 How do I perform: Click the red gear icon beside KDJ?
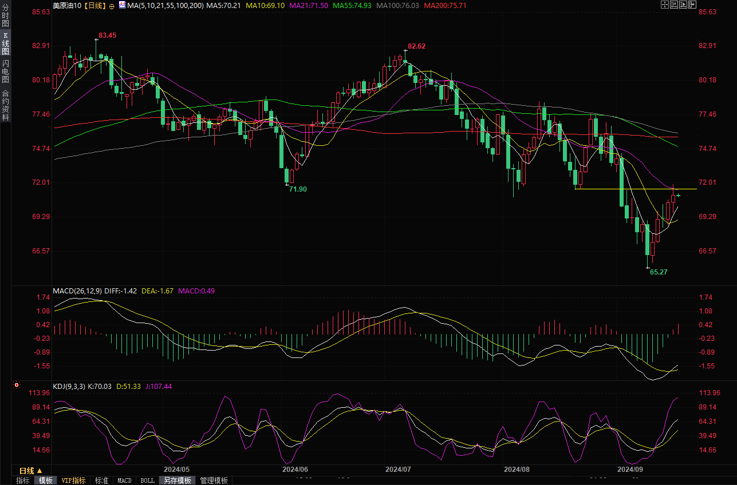click(x=17, y=385)
